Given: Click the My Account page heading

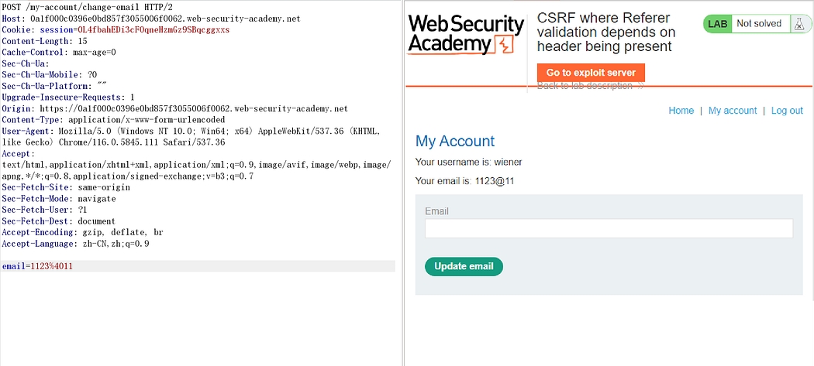Looking at the screenshot, I should 455,141.
